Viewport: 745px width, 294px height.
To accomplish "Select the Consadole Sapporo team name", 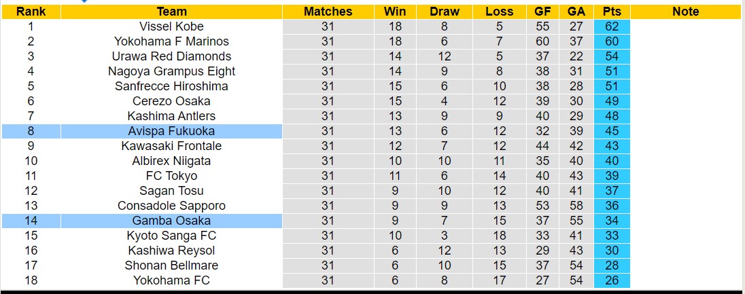I will (171, 206).
